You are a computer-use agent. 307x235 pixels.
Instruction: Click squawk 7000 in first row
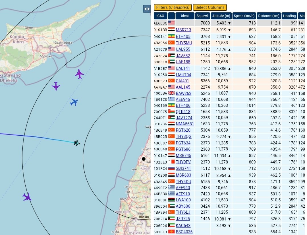click(x=205, y=23)
